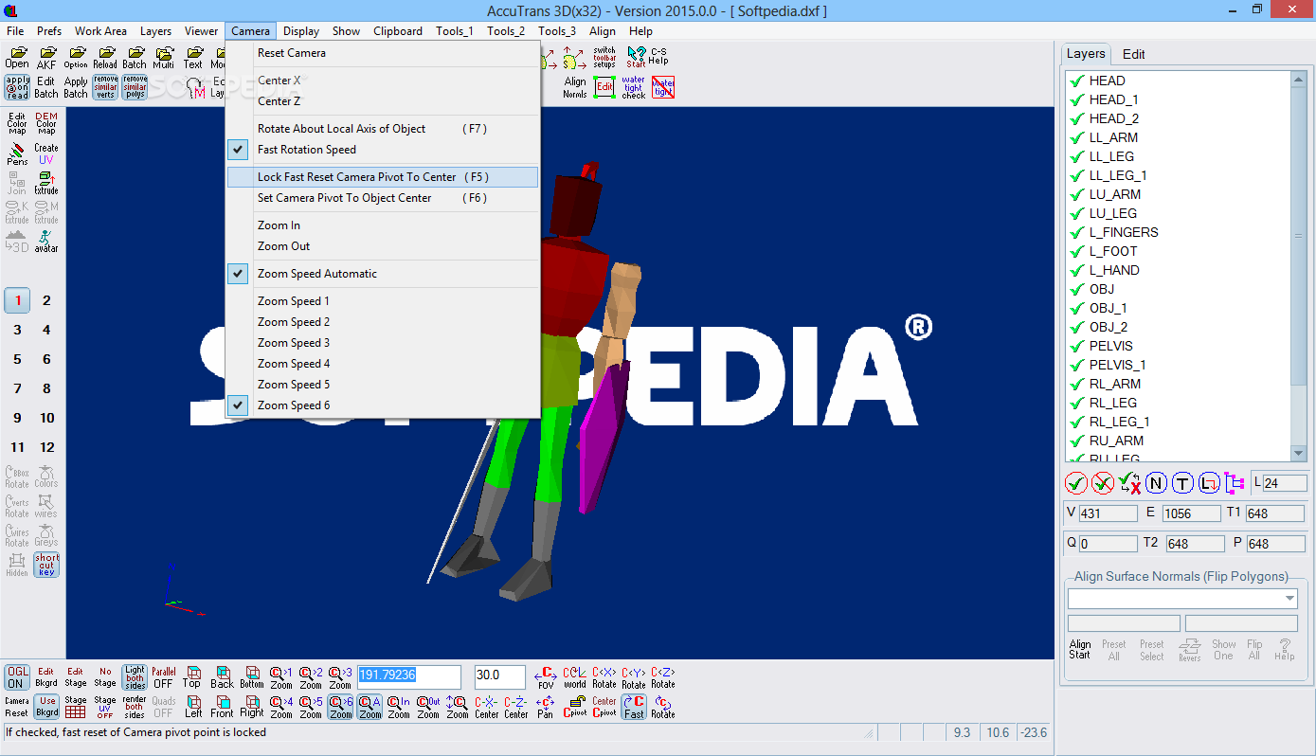This screenshot has height=756, width=1316.
Task: Click the Reload file icon
Action: [105, 58]
